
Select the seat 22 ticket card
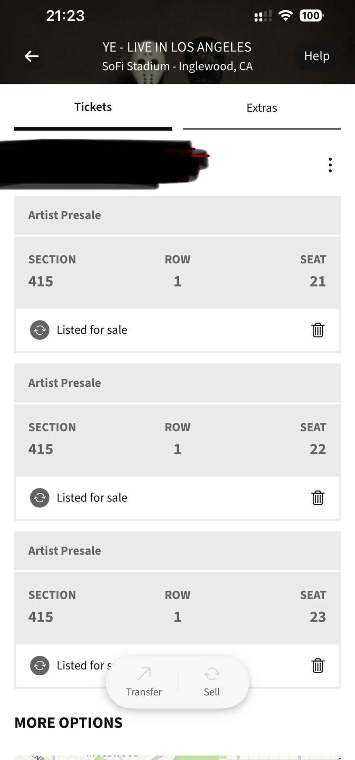pos(177,440)
